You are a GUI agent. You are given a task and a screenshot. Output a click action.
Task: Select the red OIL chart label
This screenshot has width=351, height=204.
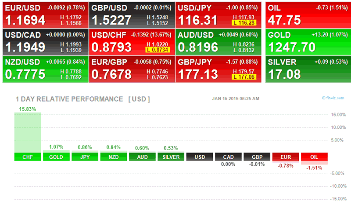[314, 157]
